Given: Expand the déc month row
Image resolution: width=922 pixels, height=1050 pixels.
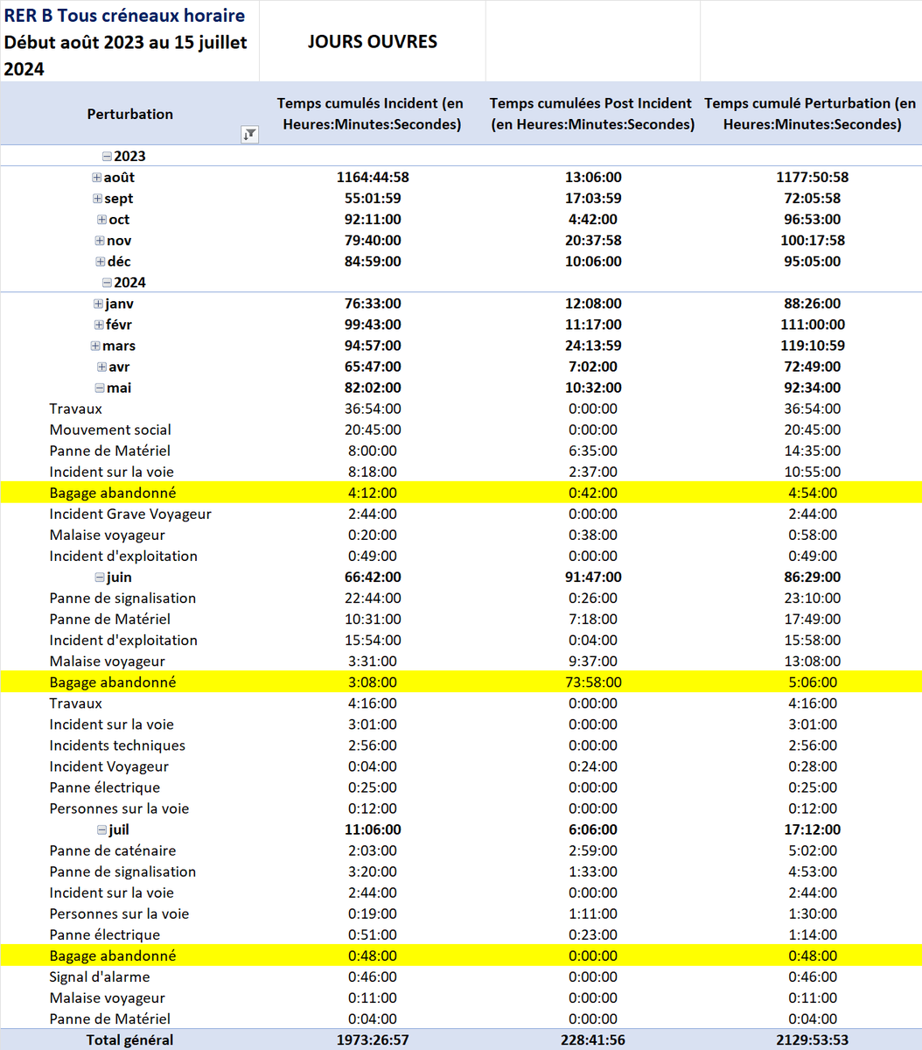Looking at the screenshot, I should click(x=101, y=262).
